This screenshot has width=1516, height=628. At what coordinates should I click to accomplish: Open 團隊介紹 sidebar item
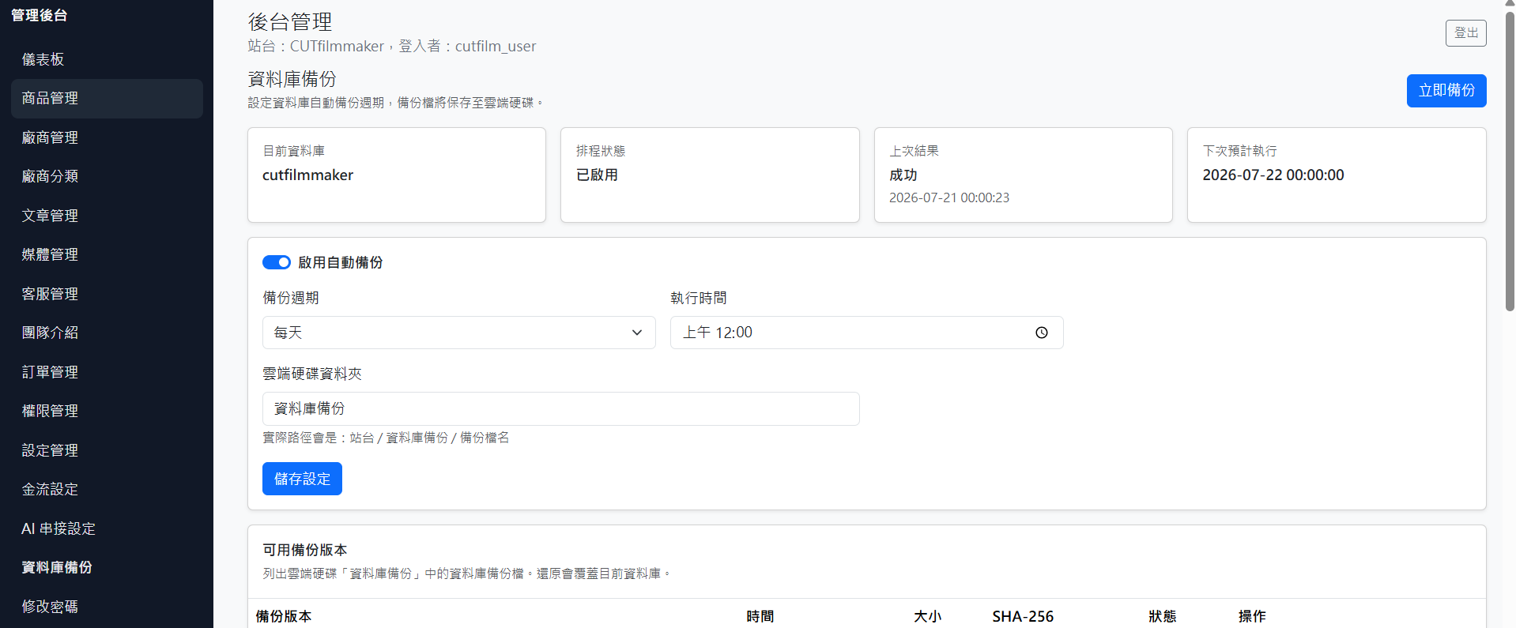point(107,333)
